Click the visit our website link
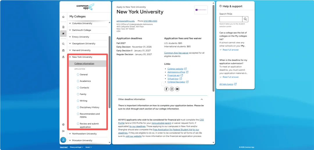The width and height of the screenshot is (314, 150). 133,136
